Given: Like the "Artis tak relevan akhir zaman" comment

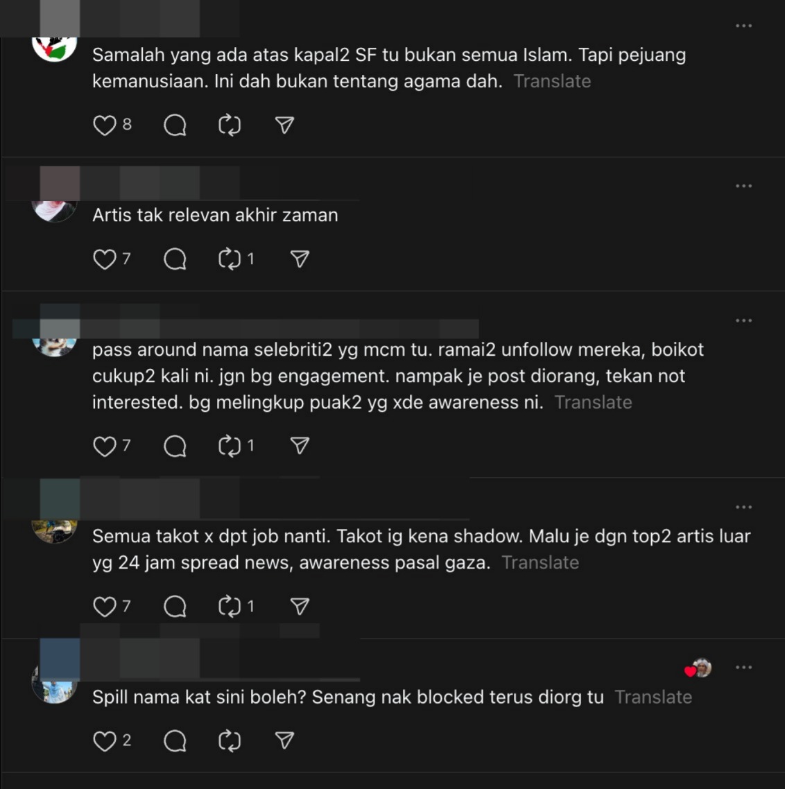Looking at the screenshot, I should tap(105, 259).
